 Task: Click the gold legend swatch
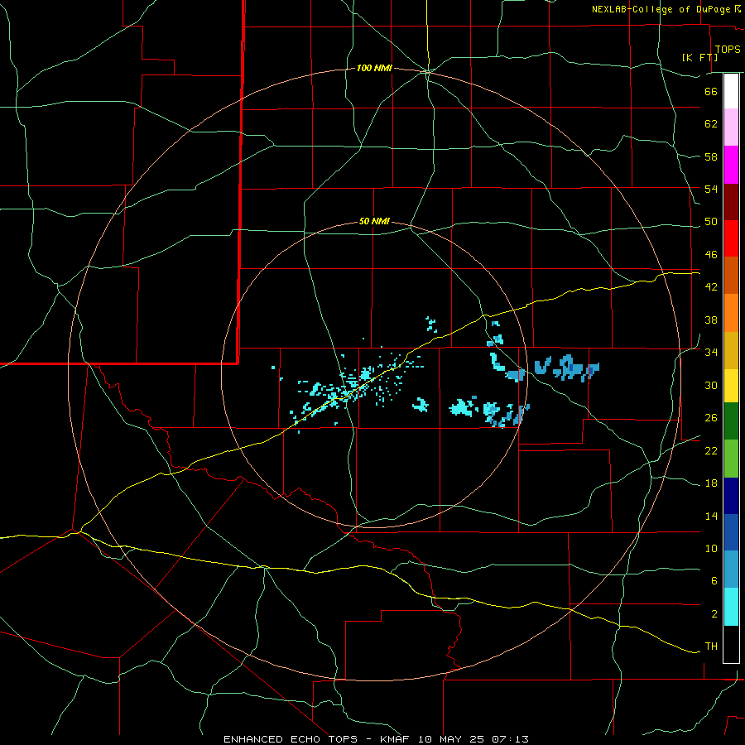coord(731,350)
